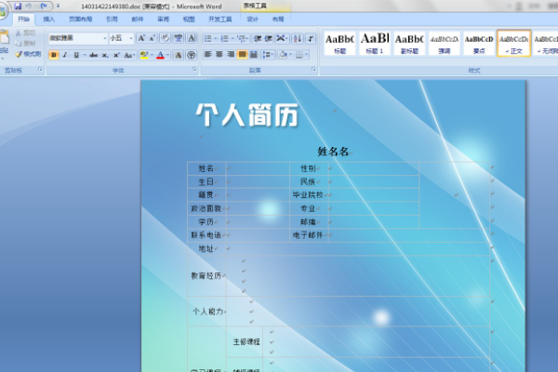Toggle strikethrough text formatting
Screen dimensions: 558x372
pyautogui.click(x=93, y=55)
